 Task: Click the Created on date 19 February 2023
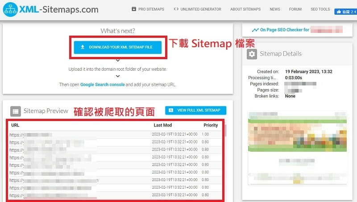pos(308,72)
